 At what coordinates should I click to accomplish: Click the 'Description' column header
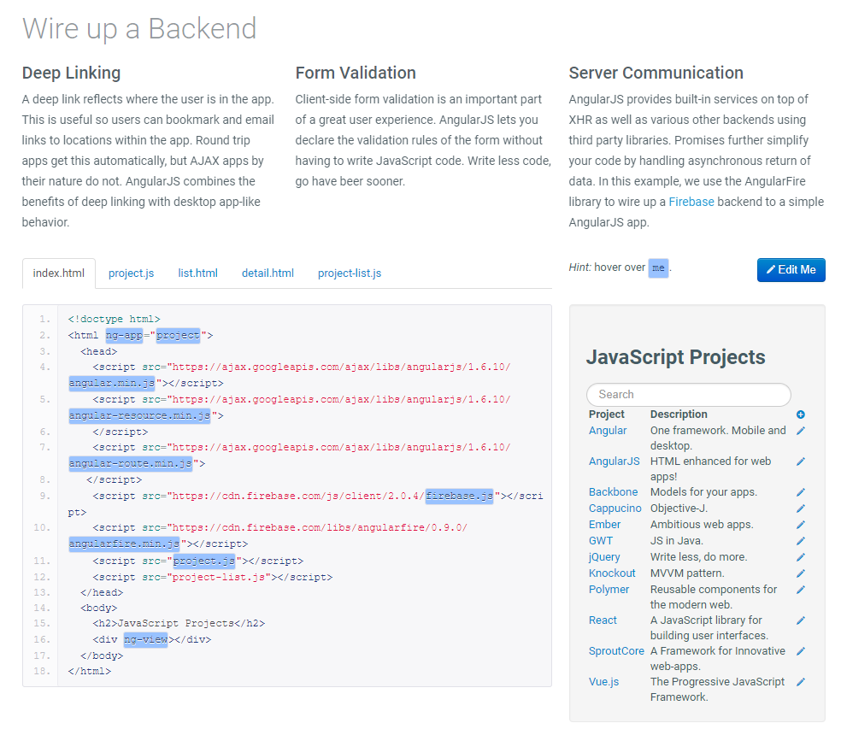point(679,414)
